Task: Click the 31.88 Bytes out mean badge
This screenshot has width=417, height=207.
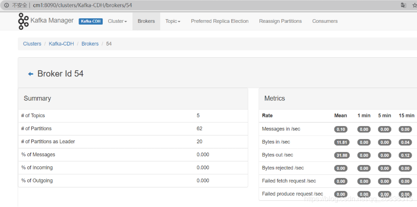Action: pyautogui.click(x=342, y=156)
